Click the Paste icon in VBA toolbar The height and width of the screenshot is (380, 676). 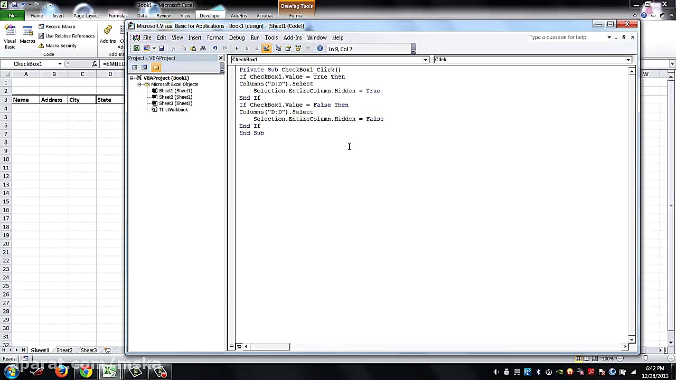coord(193,49)
